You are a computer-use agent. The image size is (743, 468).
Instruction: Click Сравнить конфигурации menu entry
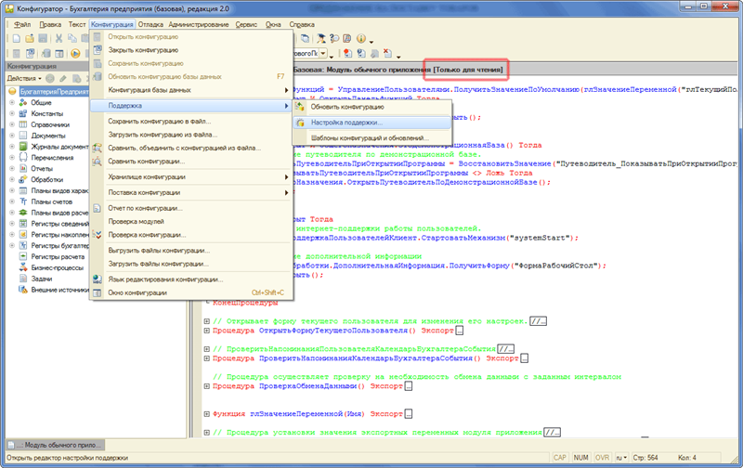click(x=147, y=161)
